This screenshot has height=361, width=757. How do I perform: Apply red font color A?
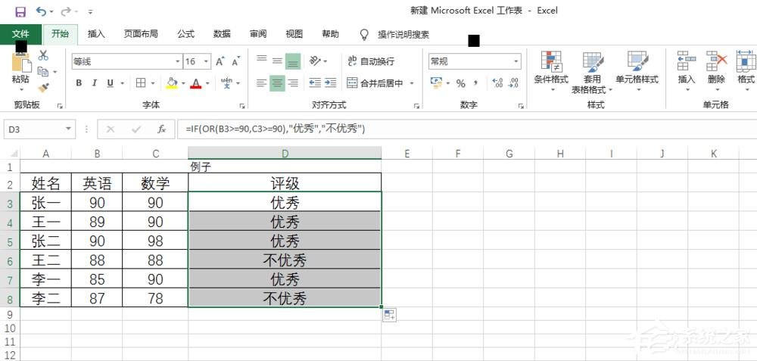pyautogui.click(x=195, y=83)
